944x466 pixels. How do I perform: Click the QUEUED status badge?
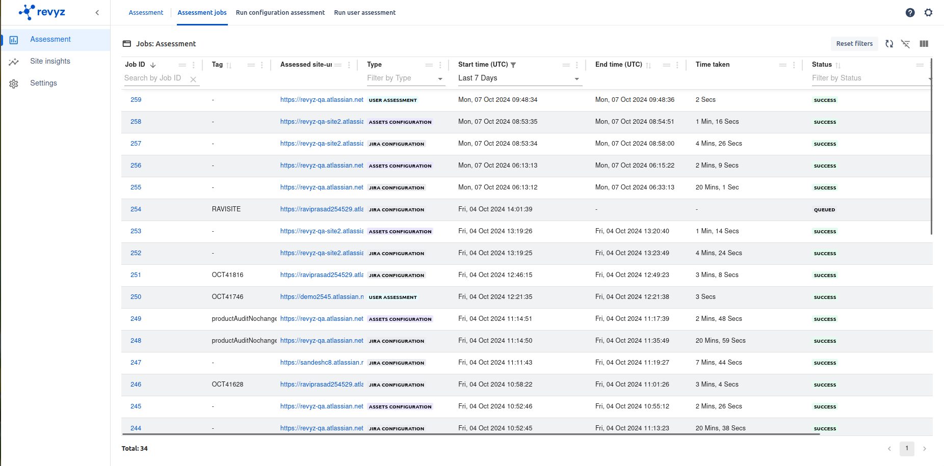tap(824, 210)
